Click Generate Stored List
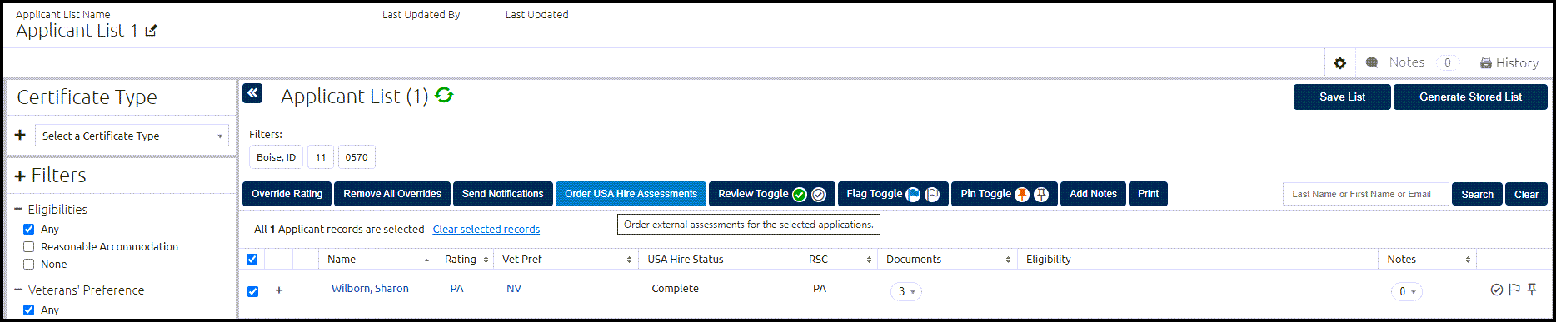Viewport: 1556px width, 322px height. click(1470, 97)
